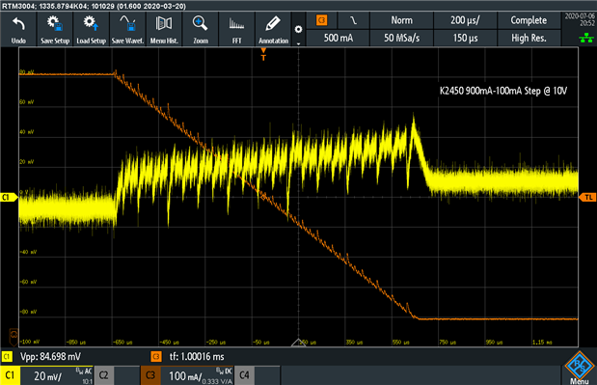Screen dimensions: 597x385
Task: Click the 200 µs/ timebase field
Action: point(465,20)
